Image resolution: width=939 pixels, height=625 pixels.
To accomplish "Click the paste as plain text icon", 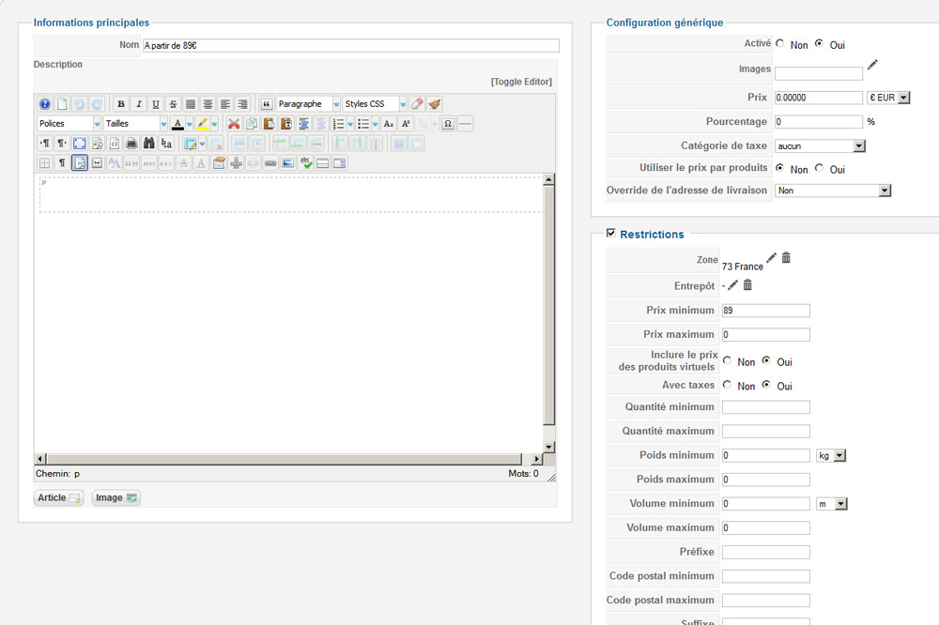I will coord(286,124).
